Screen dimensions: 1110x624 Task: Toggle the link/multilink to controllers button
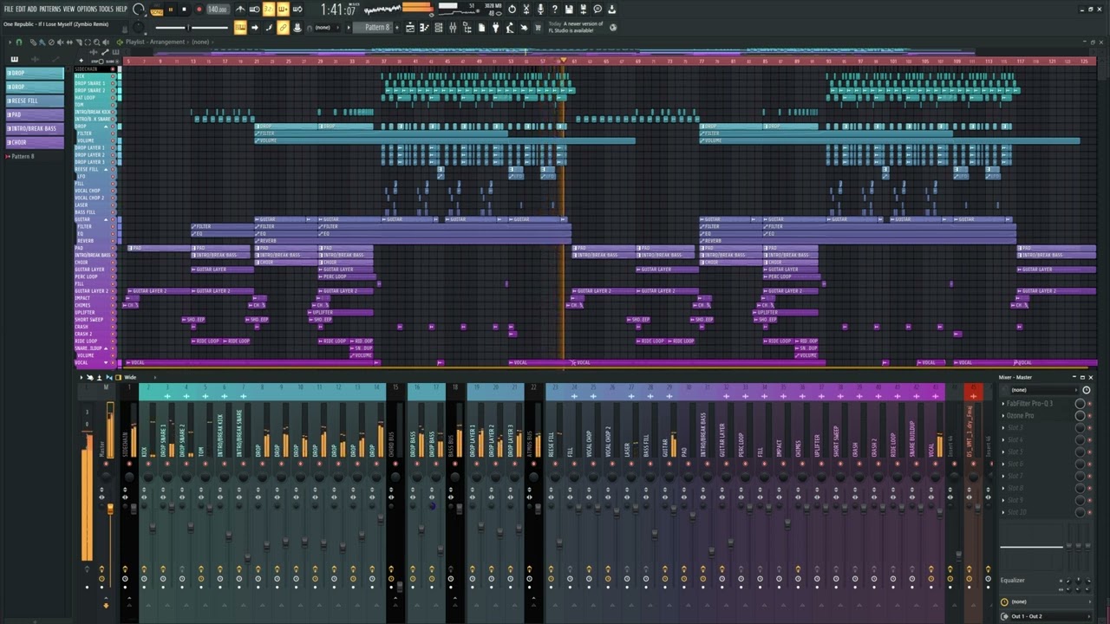[x=283, y=28]
